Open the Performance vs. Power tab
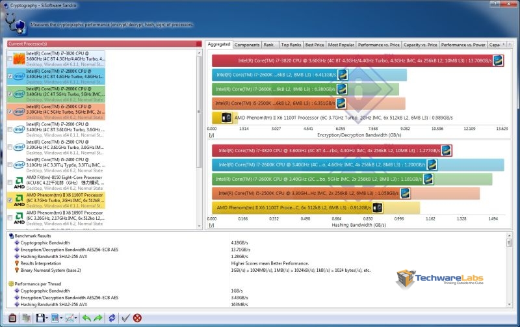The height and width of the screenshot is (327, 520). (463, 45)
